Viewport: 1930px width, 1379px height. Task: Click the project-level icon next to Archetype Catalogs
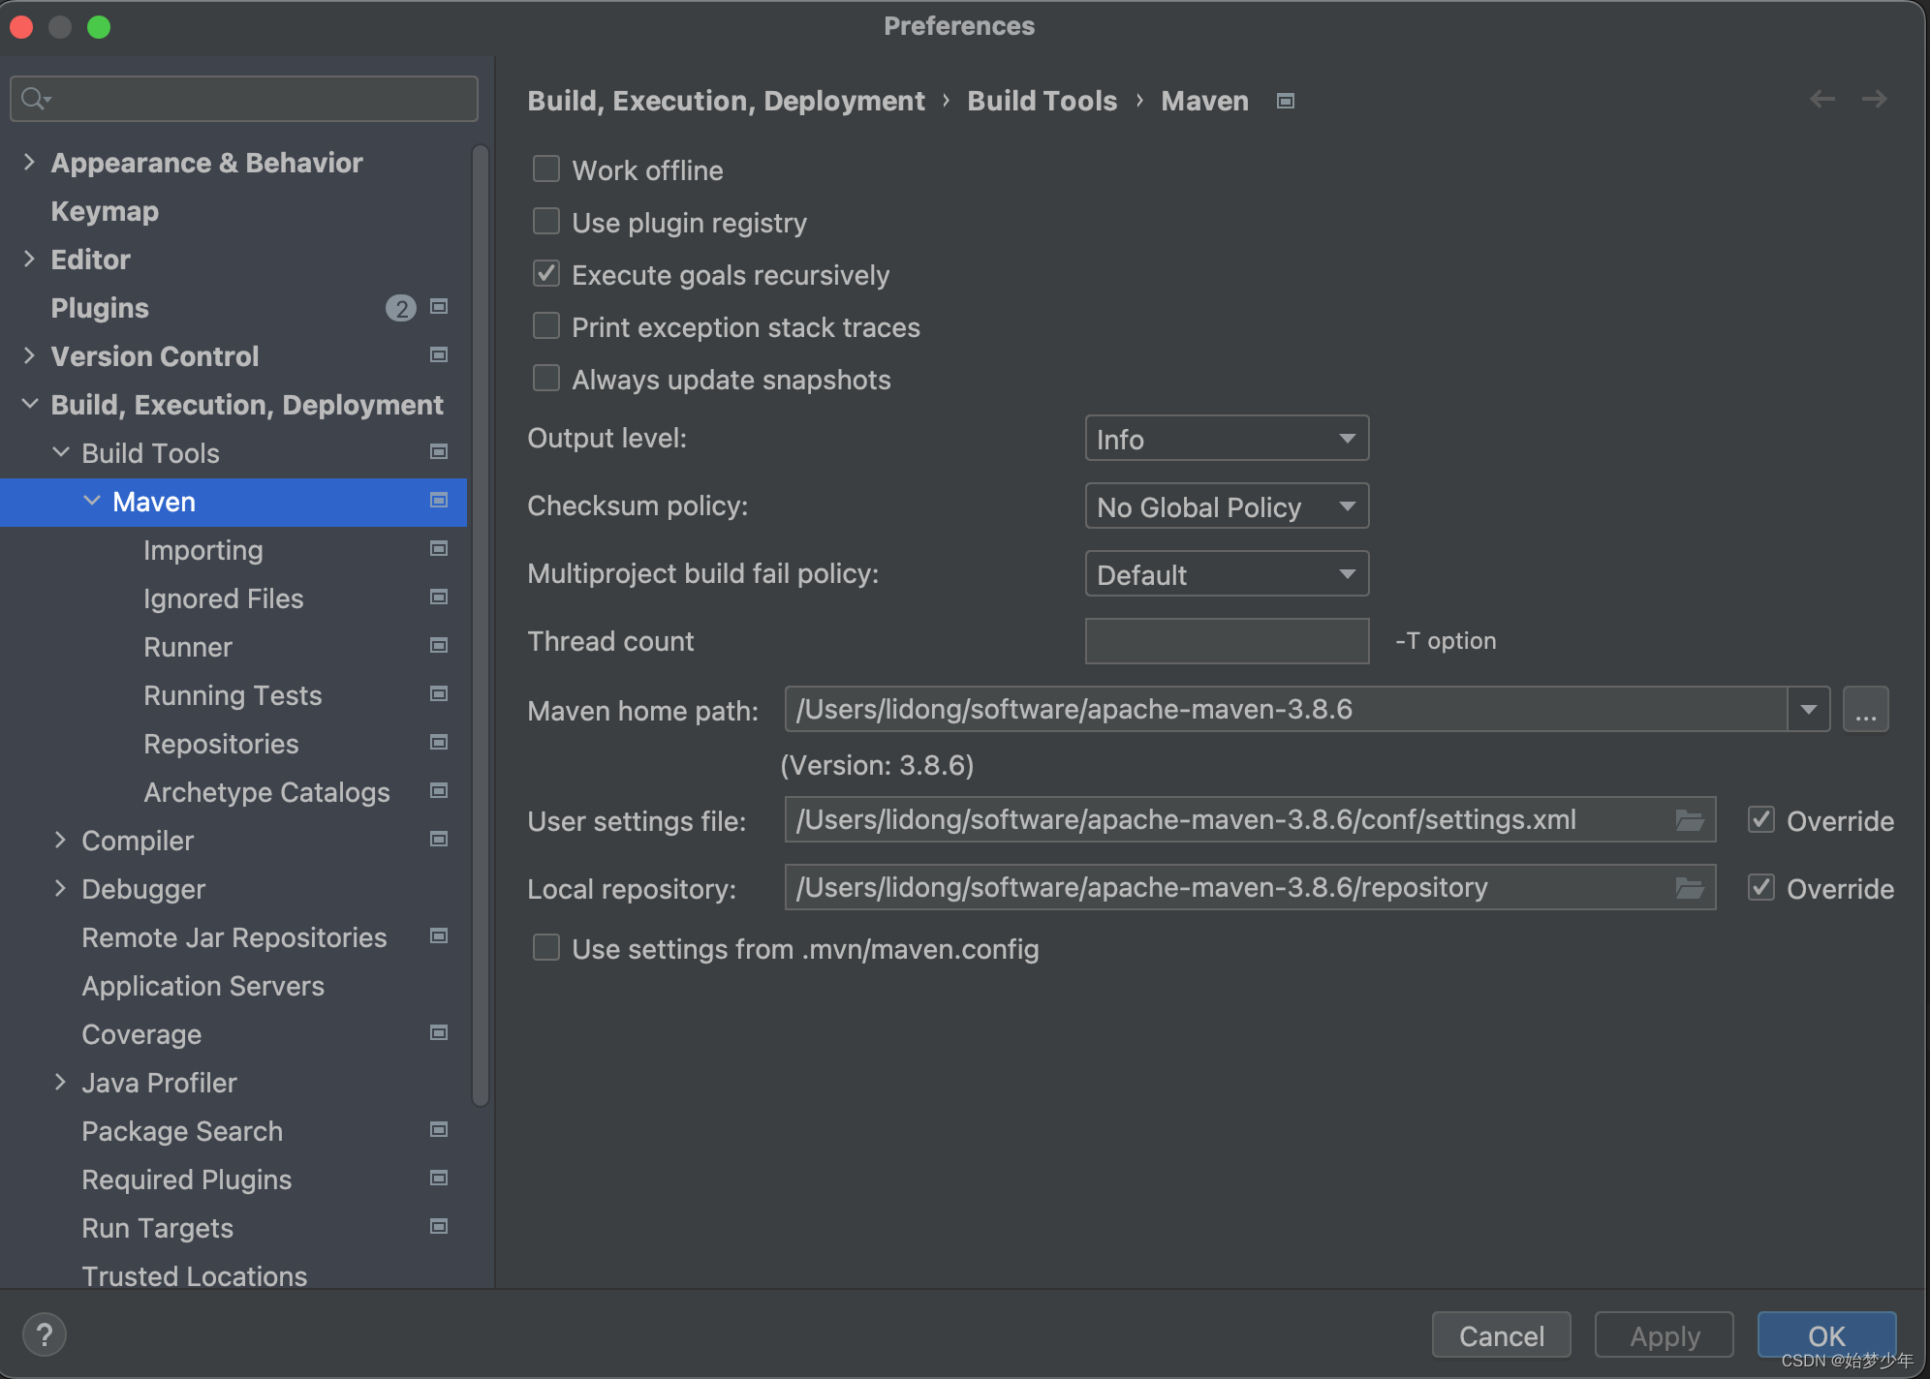(439, 791)
